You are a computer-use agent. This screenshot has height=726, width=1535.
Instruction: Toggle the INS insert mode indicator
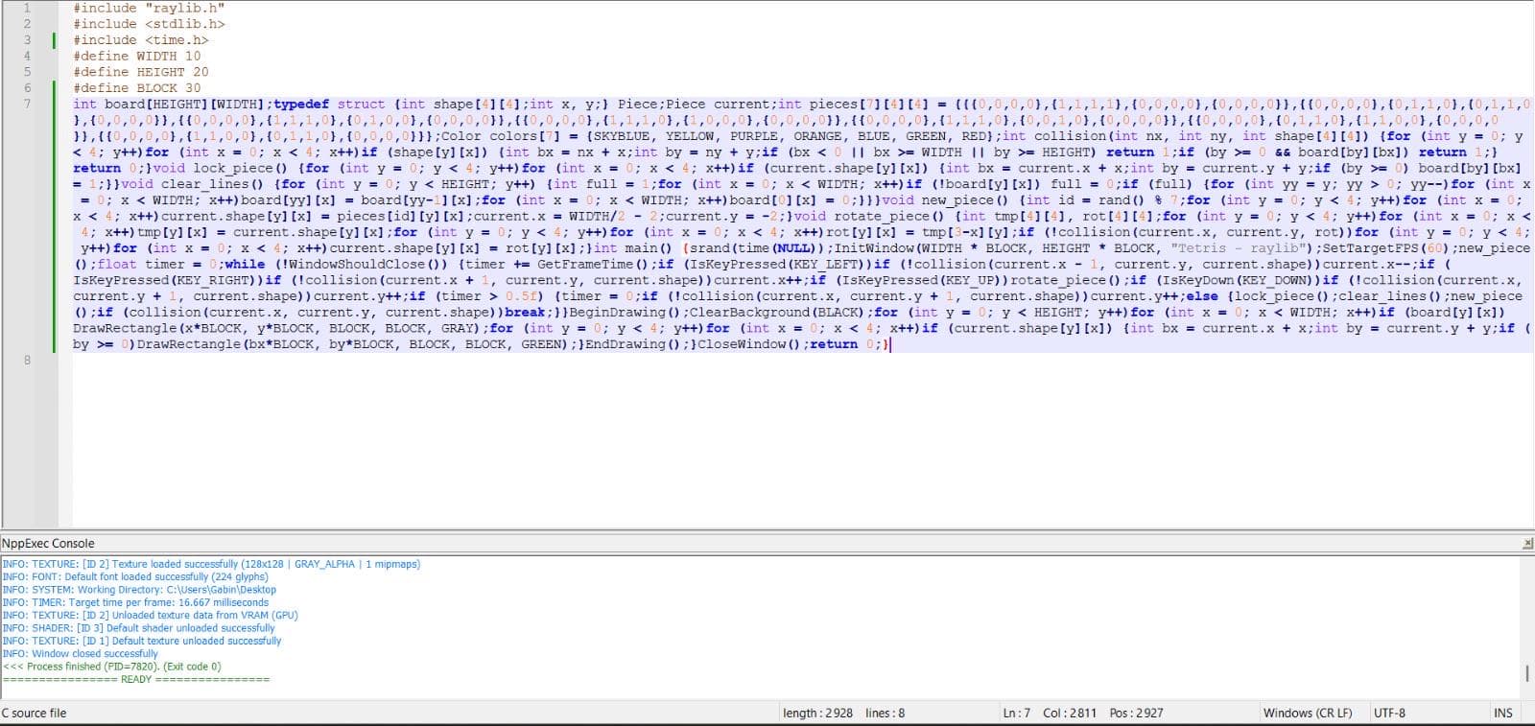[x=1503, y=713]
